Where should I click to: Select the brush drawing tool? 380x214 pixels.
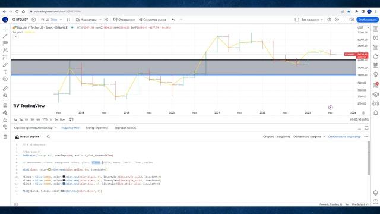pyautogui.click(x=5, y=65)
